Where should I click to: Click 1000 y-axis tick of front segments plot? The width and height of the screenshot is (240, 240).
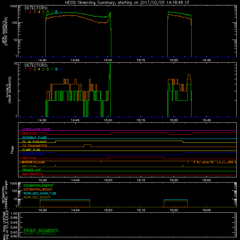(x=13, y=6)
